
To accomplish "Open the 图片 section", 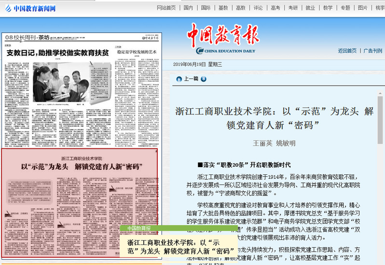I will pos(362,8).
